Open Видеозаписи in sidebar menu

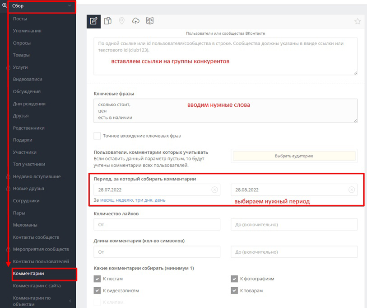tap(28, 79)
